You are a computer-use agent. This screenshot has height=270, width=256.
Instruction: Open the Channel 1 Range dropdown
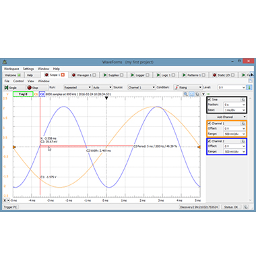click(234, 134)
